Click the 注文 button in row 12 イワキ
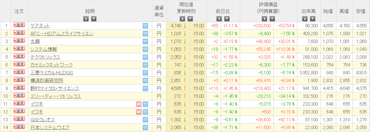This screenshot has height=132, width=370. pyautogui.click(x=19, y=111)
